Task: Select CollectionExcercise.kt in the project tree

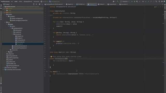Action: coord(20,46)
